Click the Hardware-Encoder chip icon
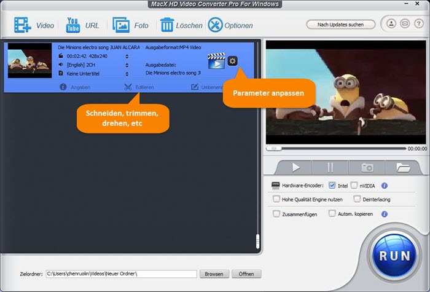 [275, 186]
